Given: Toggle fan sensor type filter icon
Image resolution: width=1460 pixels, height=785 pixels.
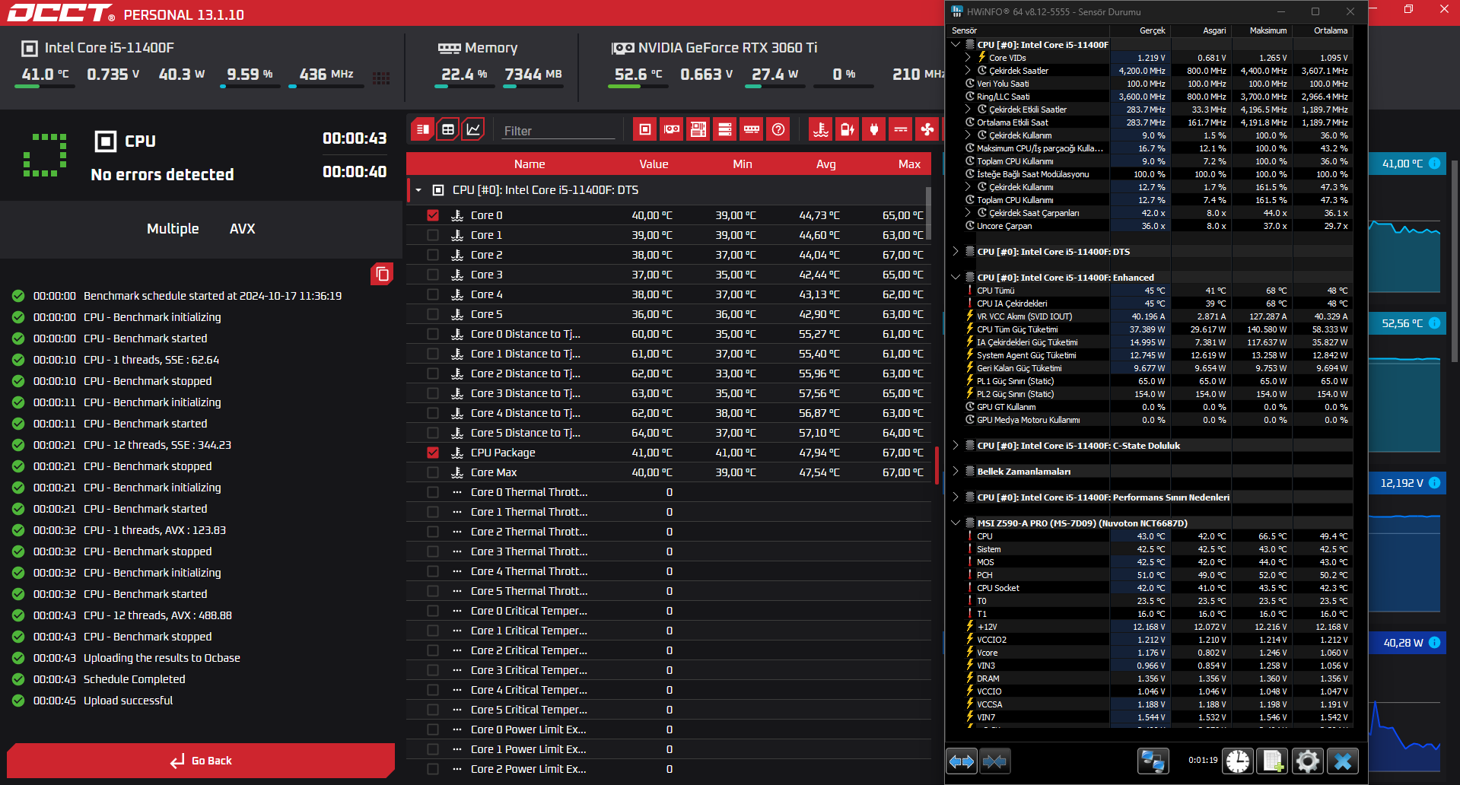Looking at the screenshot, I should [x=927, y=129].
